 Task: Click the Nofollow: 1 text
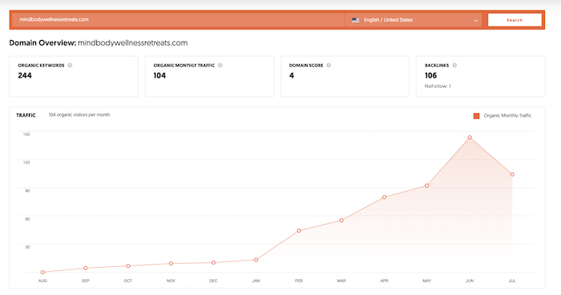[438, 86]
